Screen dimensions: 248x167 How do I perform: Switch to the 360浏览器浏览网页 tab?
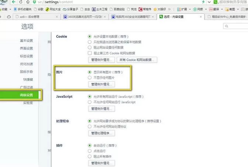(x=85, y=17)
